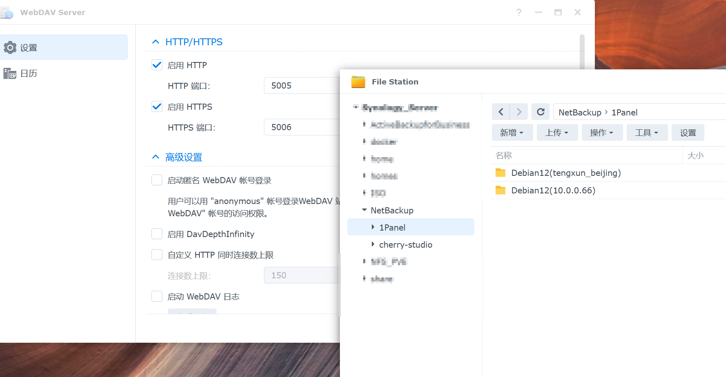Select cherry-studio in the folder tree
The height and width of the screenshot is (377, 726).
click(x=405, y=244)
